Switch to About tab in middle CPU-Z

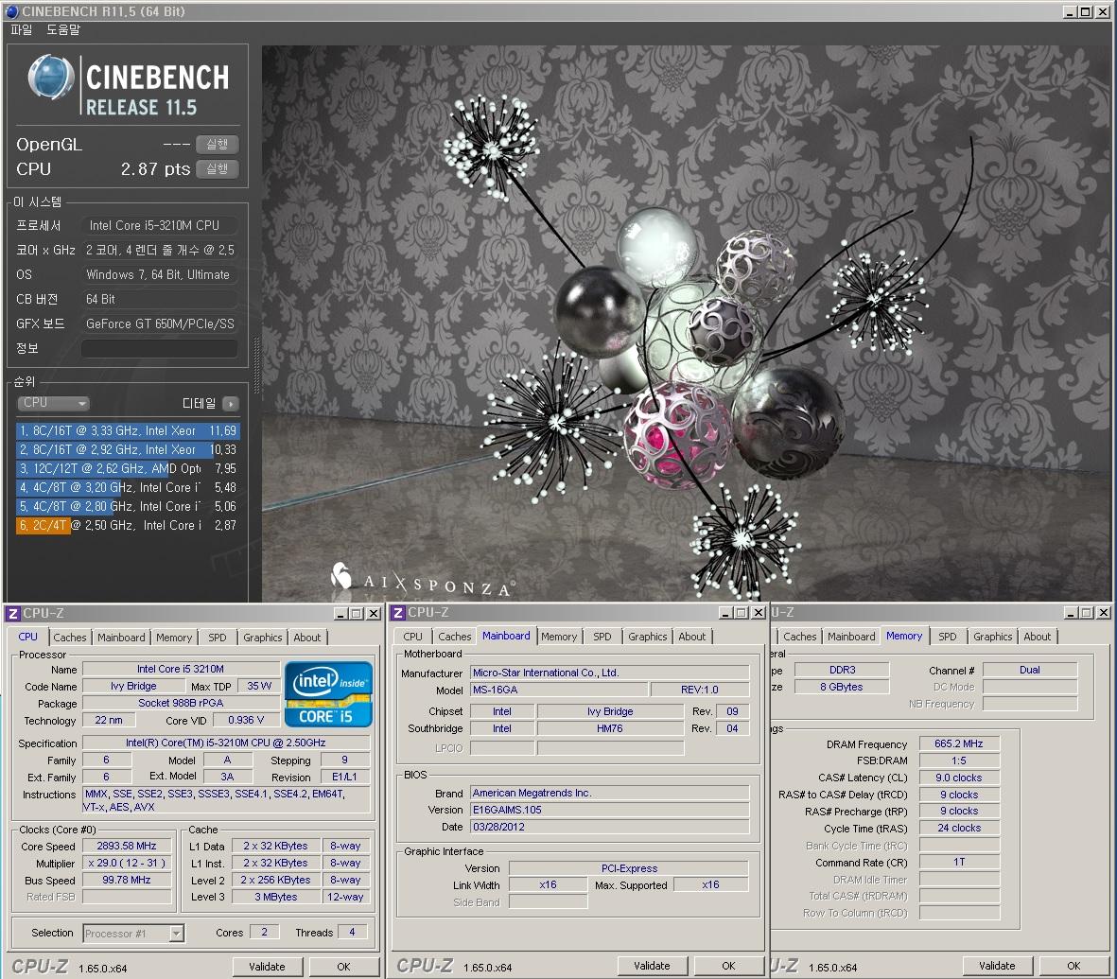click(691, 637)
